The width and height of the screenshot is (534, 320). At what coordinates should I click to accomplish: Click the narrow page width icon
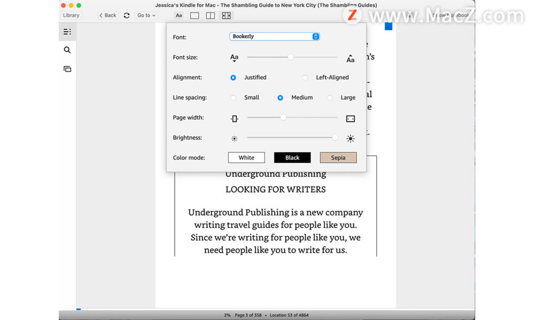(234, 118)
